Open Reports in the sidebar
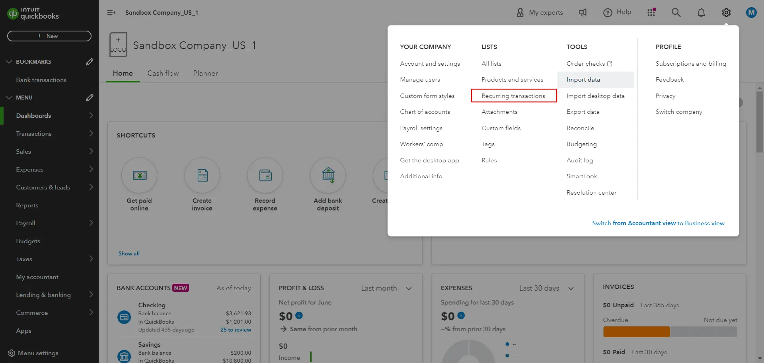This screenshot has height=363, width=764. click(x=27, y=205)
